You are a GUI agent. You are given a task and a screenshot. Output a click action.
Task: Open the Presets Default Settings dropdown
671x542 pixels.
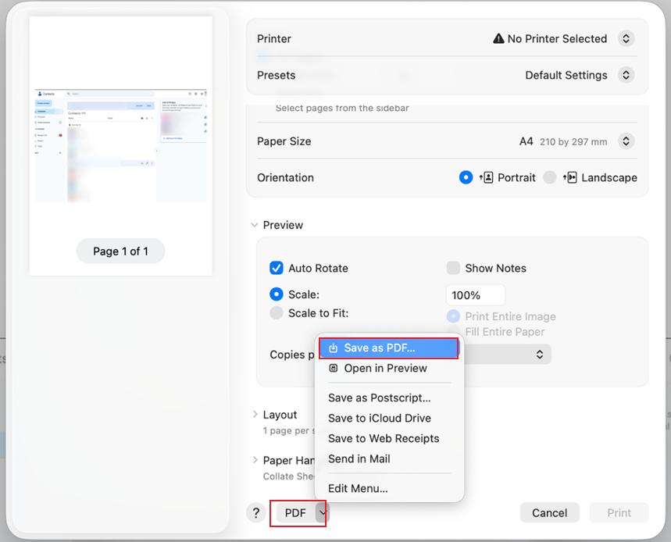click(x=625, y=75)
